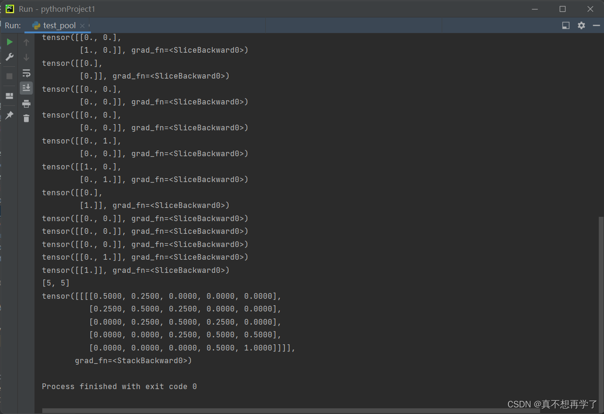Click the up arrow stack trace icon
The width and height of the screenshot is (604, 414).
26,42
